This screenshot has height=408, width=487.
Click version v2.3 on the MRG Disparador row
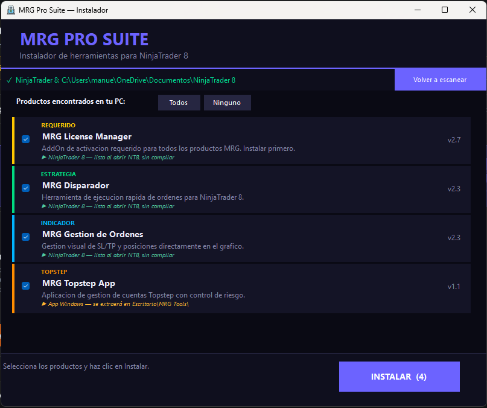coord(454,189)
